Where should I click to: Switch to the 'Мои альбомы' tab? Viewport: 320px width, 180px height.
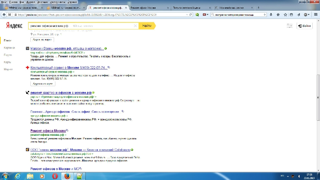233,8
